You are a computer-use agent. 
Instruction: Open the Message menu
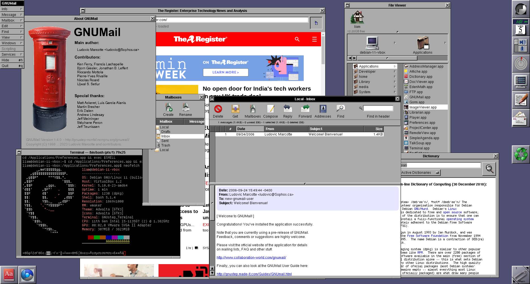point(12,15)
